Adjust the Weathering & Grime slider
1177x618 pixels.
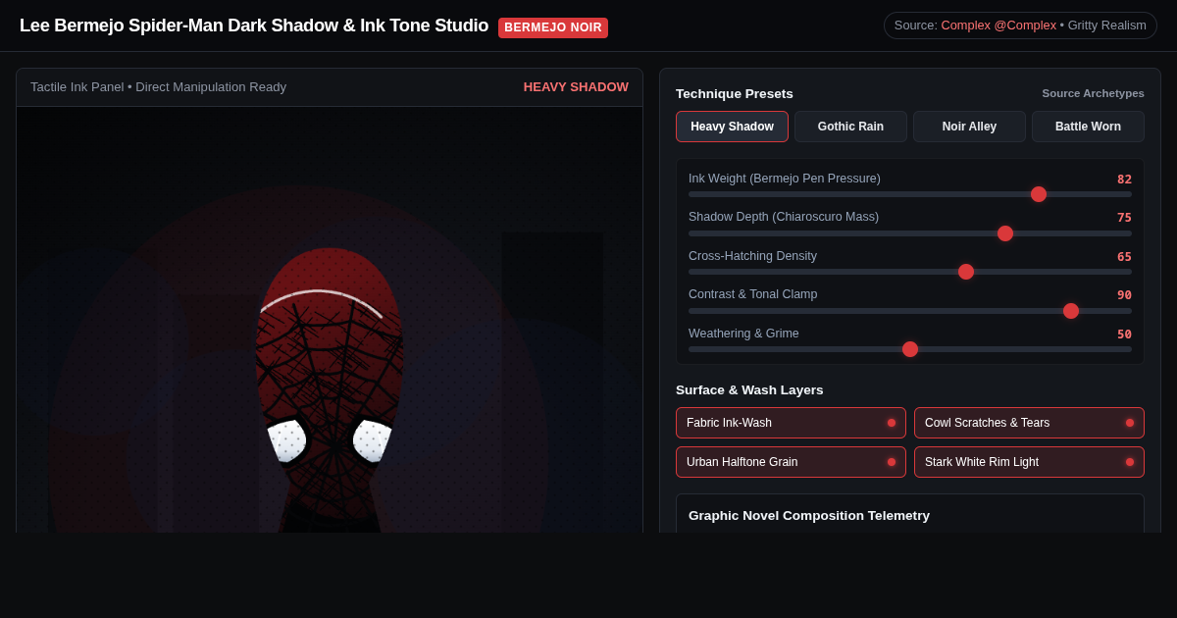tap(910, 349)
